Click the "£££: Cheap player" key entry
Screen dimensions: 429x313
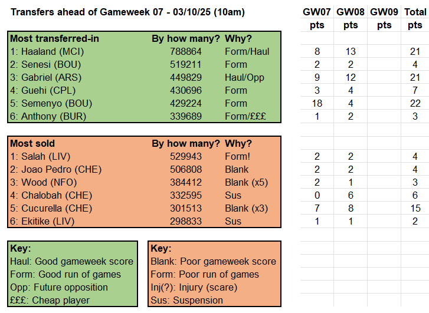pos(50,300)
